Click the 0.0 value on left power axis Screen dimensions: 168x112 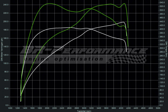[x=7, y=105]
